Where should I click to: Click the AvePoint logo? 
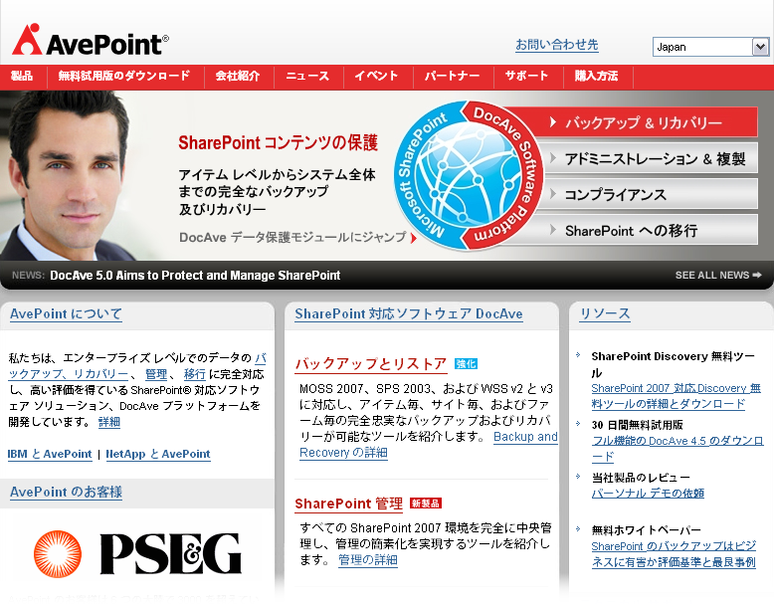point(90,40)
